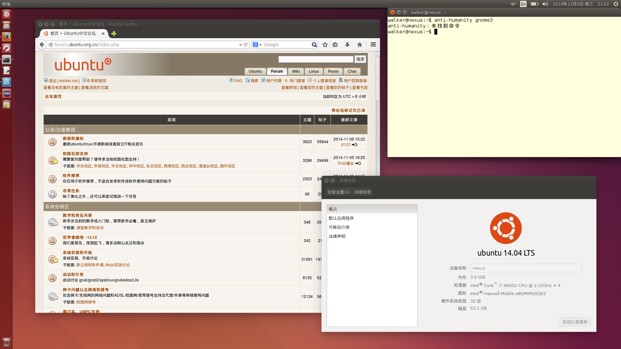Open 软件推荐 forum link
This screenshot has width=621, height=349.
click(x=71, y=176)
